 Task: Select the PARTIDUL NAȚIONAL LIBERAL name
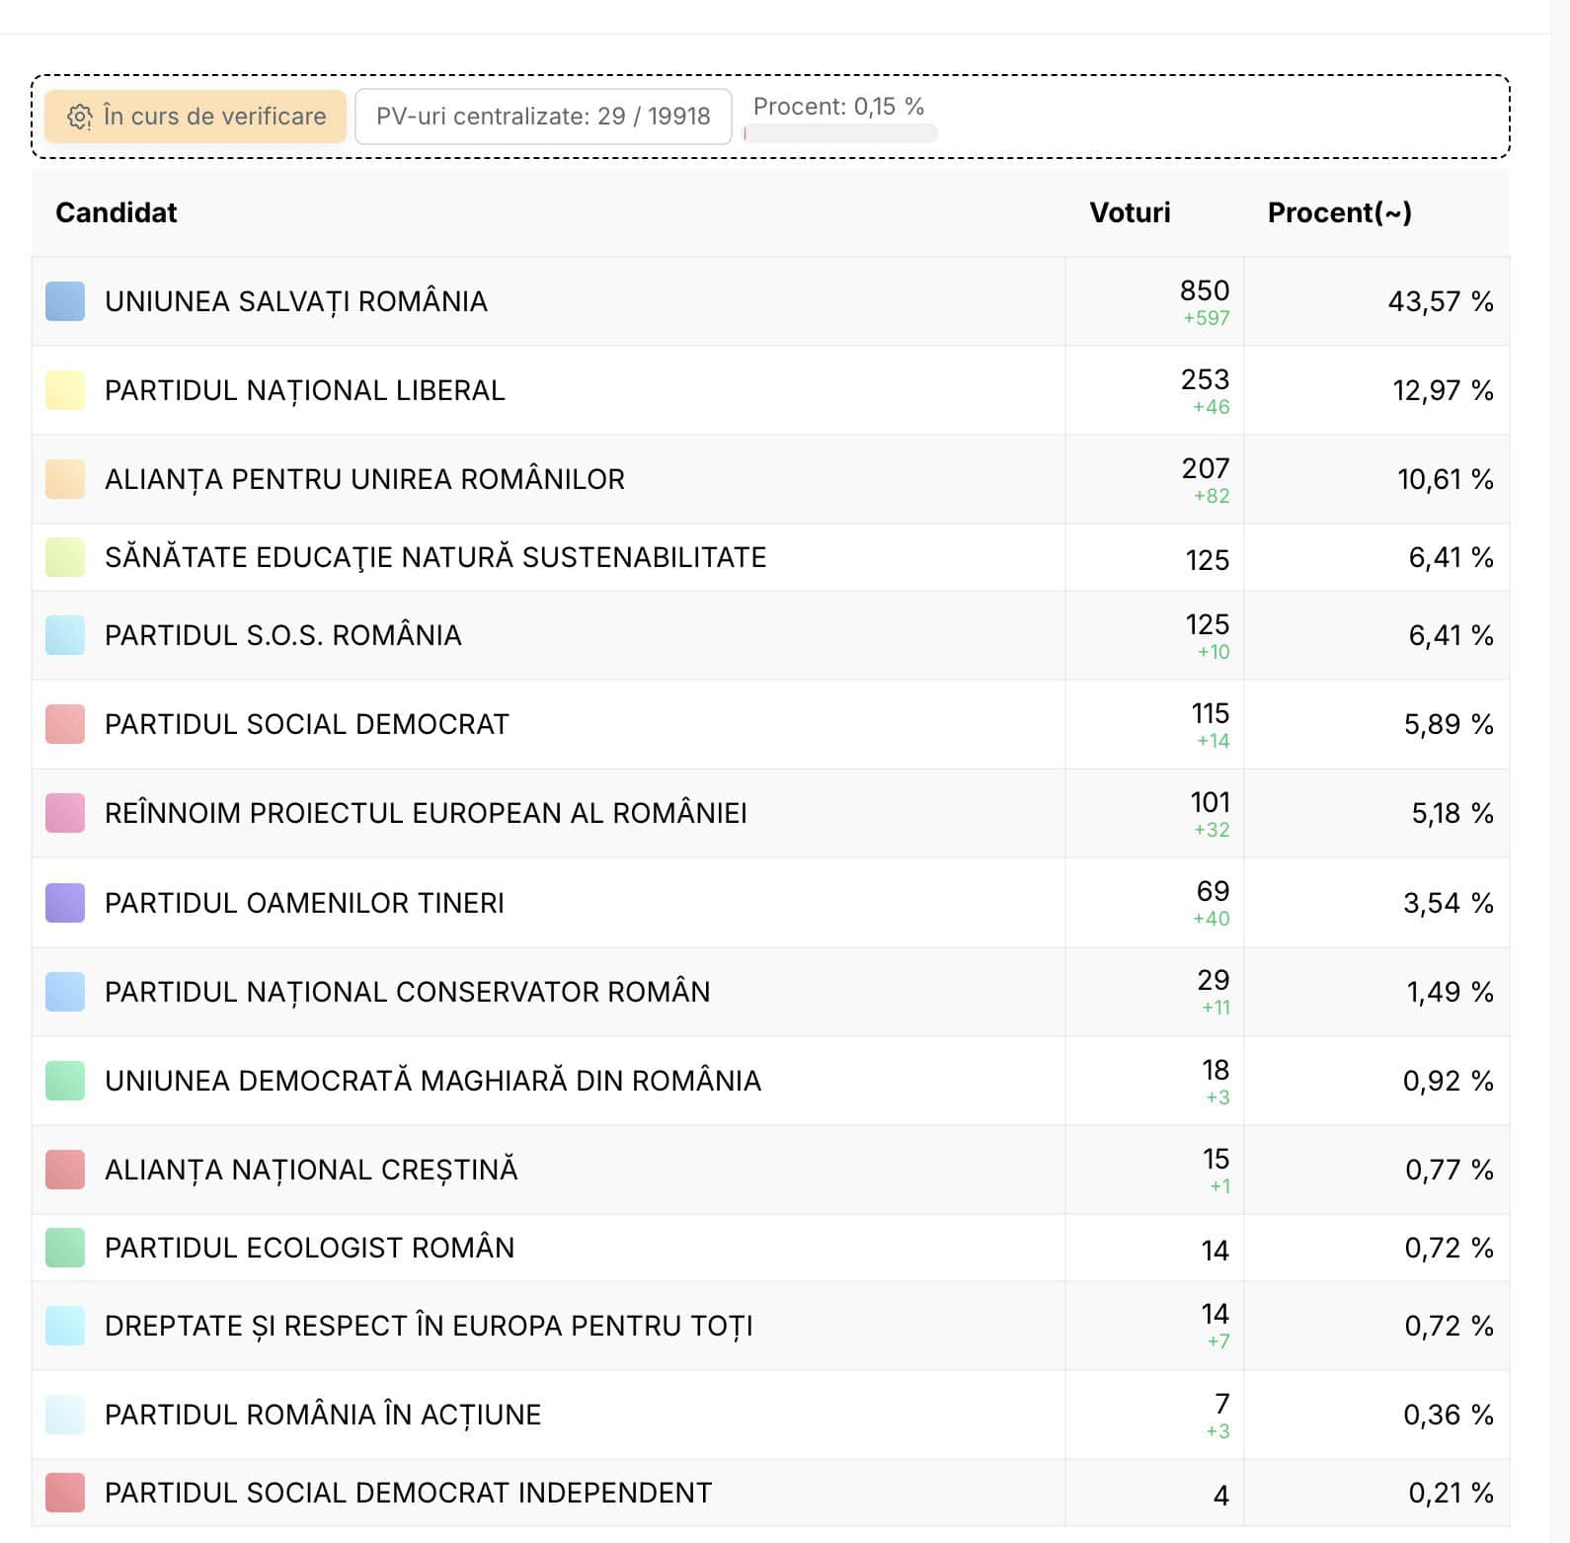coord(305,390)
